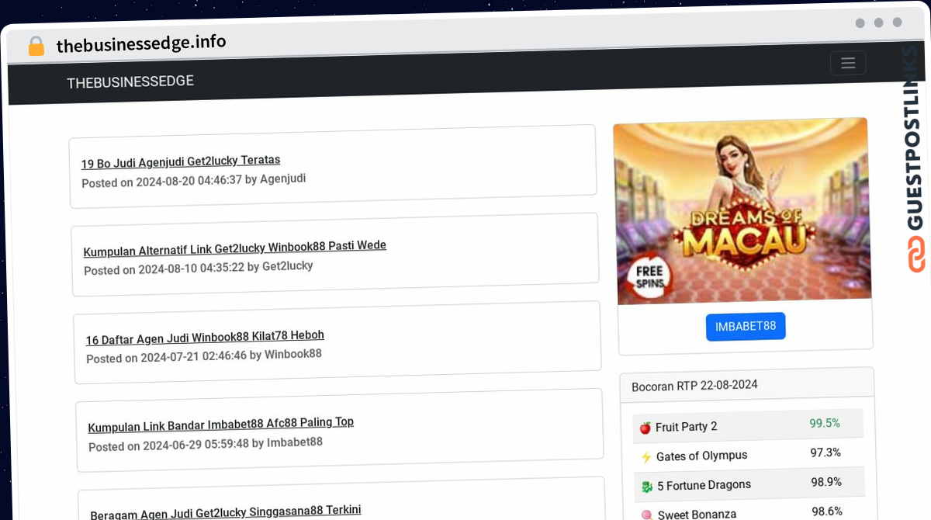Click the Dreams of Macau banner image
Image resolution: width=931 pixels, height=520 pixels.
742,210
